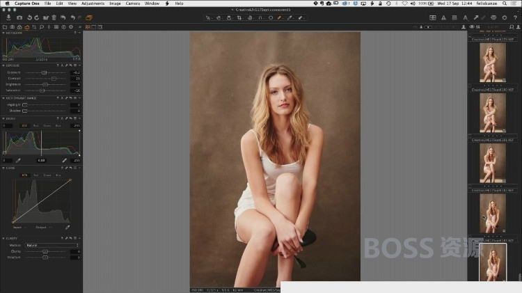Collapse the Histogram panel

click(x=3, y=33)
